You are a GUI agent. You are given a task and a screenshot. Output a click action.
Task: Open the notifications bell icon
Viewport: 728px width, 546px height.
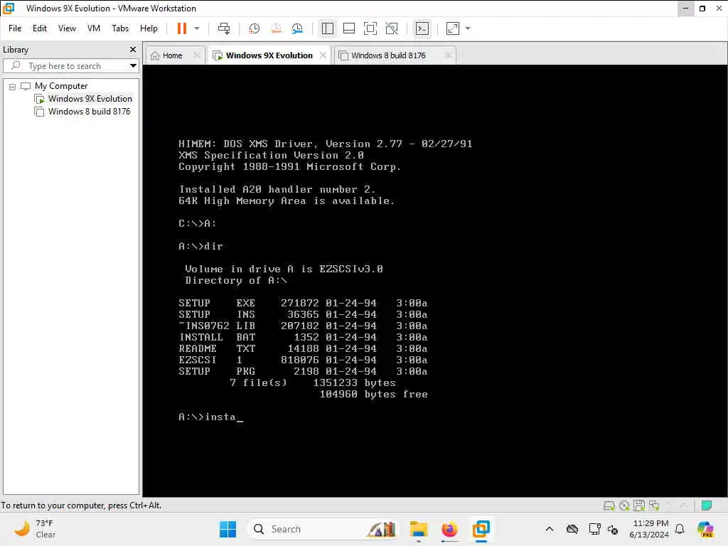[x=680, y=529]
